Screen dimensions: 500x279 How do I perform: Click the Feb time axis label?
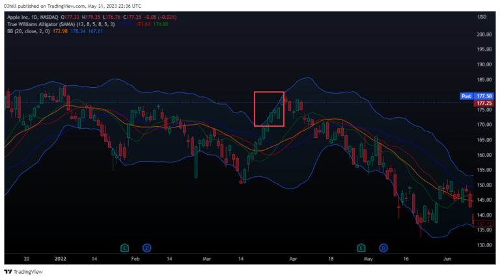(135, 259)
